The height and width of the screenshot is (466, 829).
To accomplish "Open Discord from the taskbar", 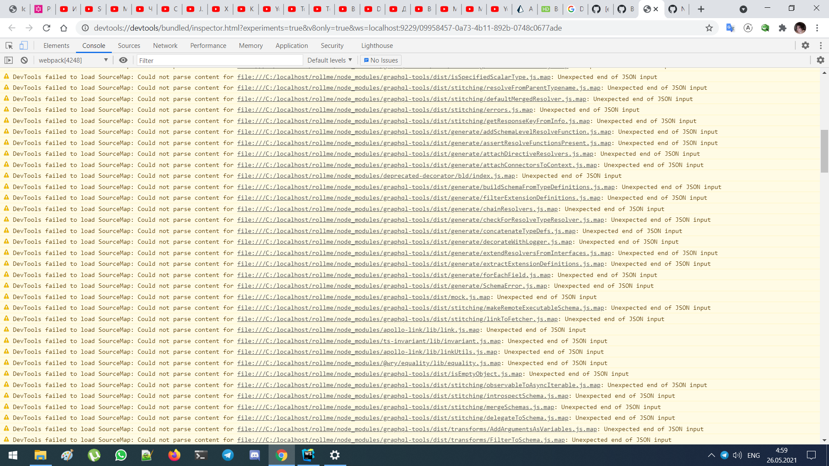I will 254,455.
